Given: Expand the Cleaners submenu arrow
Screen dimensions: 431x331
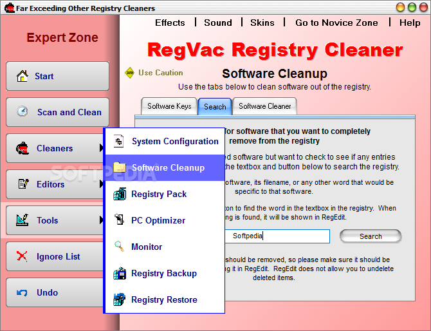Looking at the screenshot, I should (x=101, y=148).
